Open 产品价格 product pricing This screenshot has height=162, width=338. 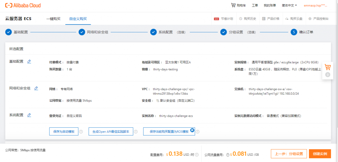[x=271, y=19]
